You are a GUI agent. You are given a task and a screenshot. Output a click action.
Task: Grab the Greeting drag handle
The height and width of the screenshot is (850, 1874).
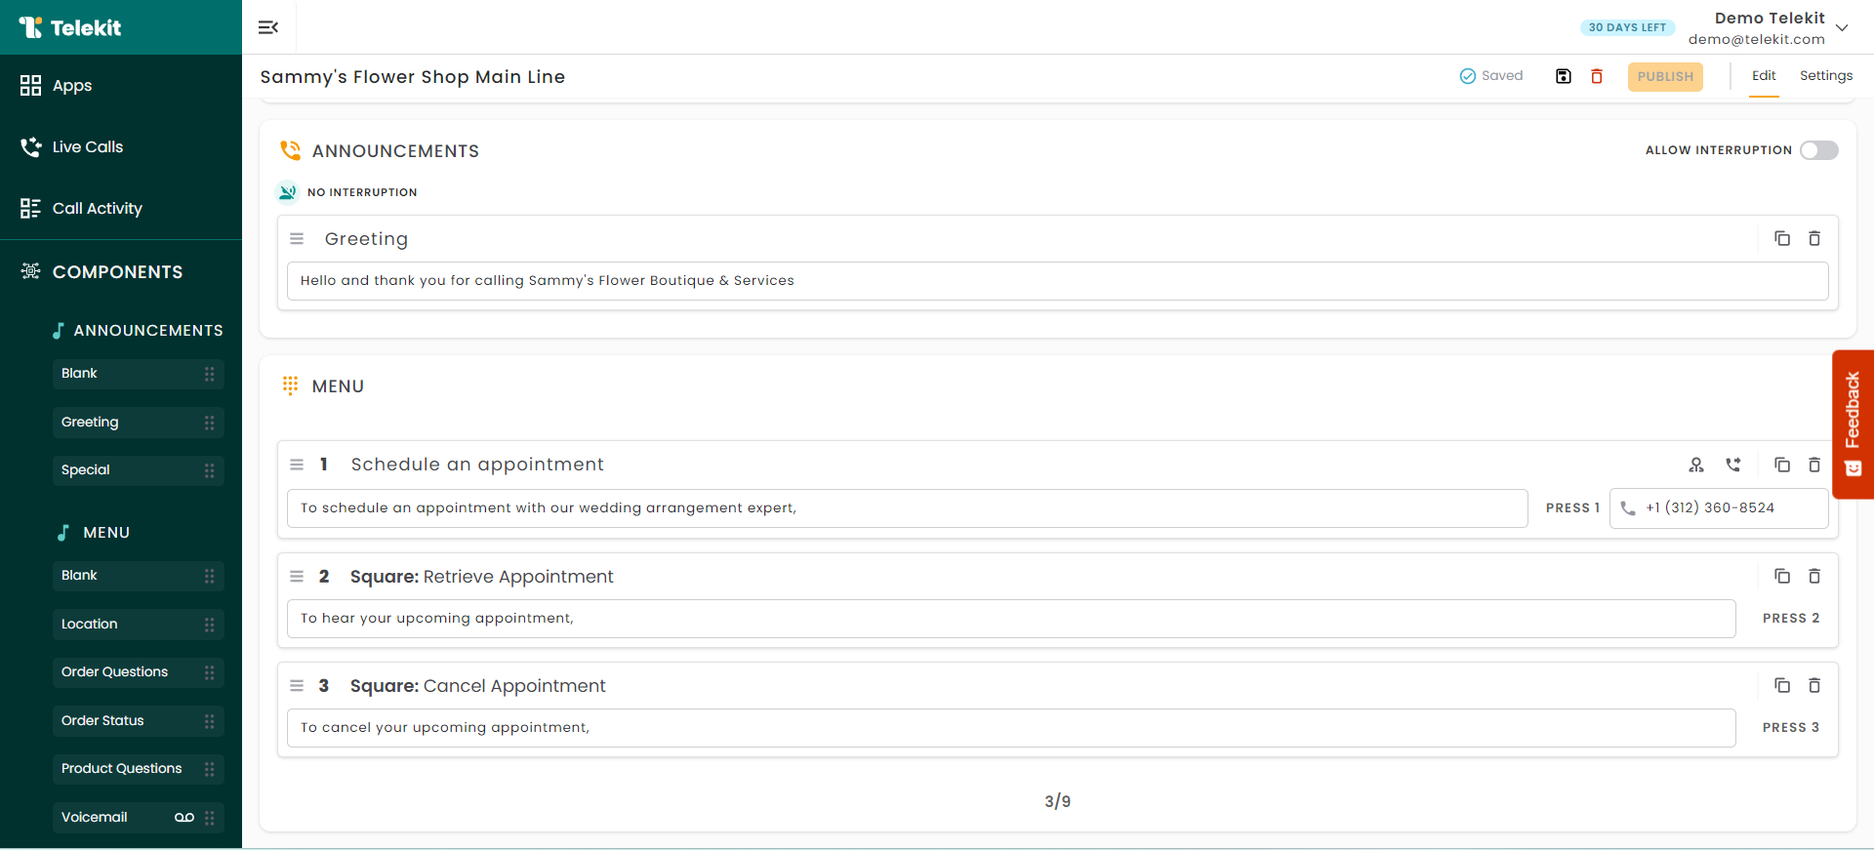[297, 239]
